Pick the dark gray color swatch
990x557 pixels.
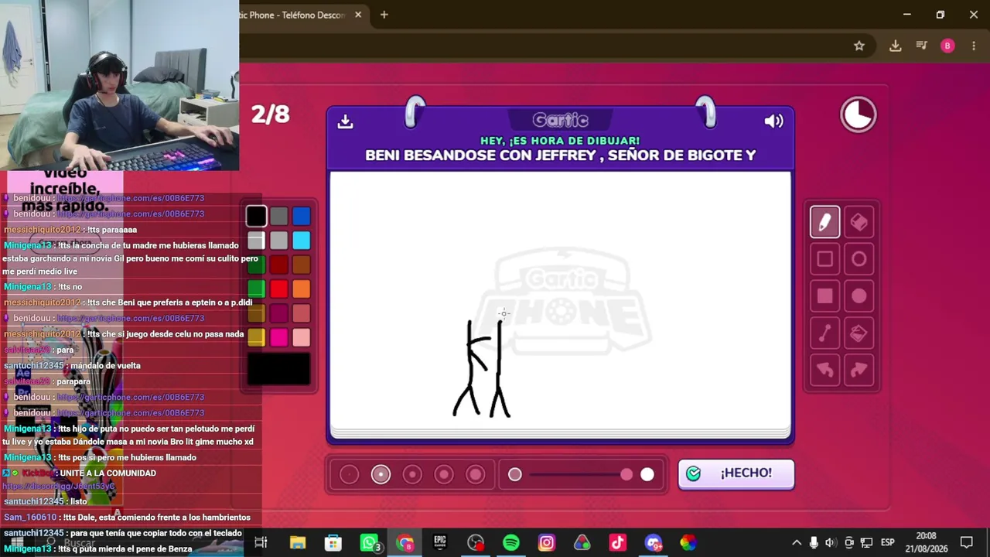click(279, 217)
